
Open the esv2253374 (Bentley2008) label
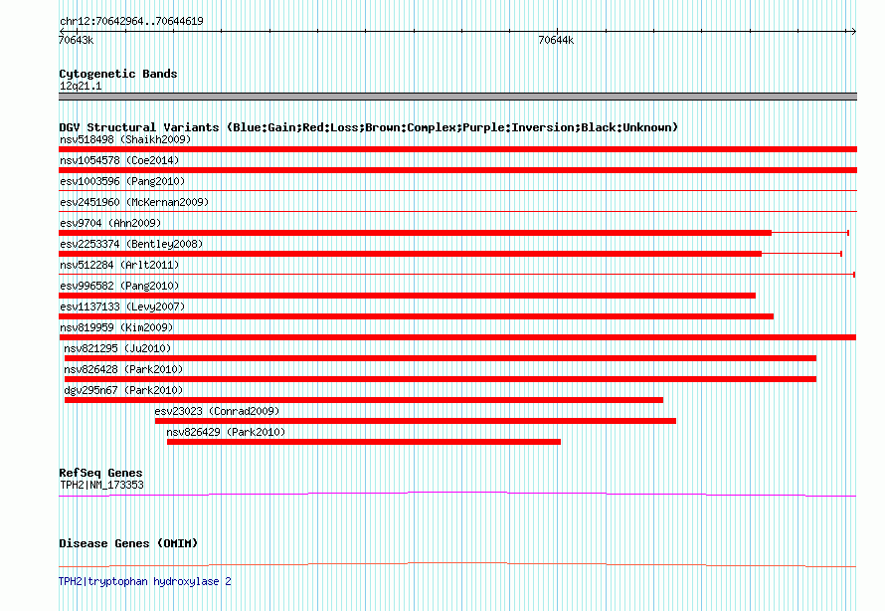(x=131, y=244)
